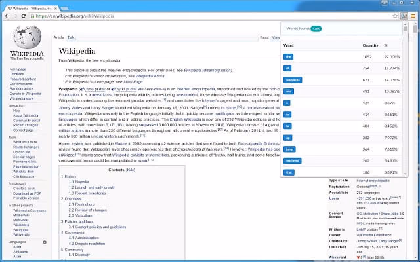This screenshot has height=262, width=420.
Task: Open LAMP platform link in infobox
Action: point(367,229)
